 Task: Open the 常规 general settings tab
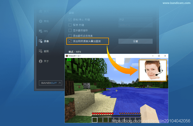[x=44, y=21]
